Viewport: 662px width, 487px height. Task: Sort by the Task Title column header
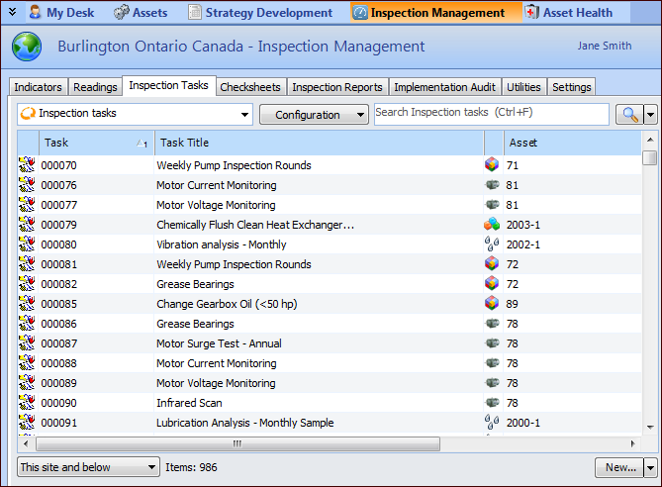pyautogui.click(x=319, y=144)
